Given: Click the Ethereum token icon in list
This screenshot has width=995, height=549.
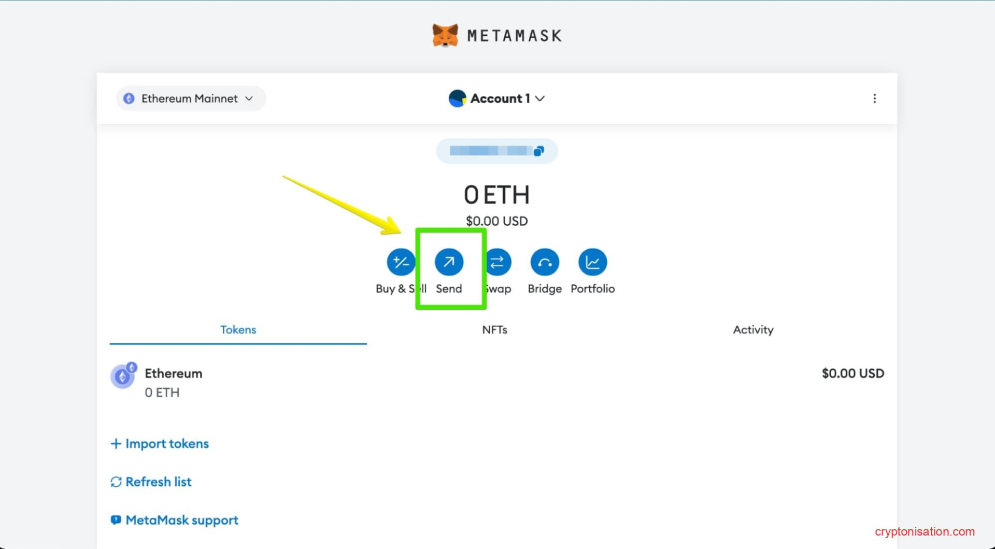Looking at the screenshot, I should coord(123,377).
